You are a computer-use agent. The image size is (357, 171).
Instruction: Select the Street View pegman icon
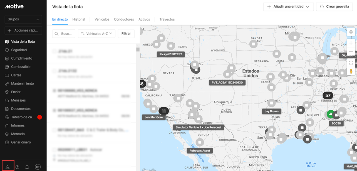click(x=351, y=71)
